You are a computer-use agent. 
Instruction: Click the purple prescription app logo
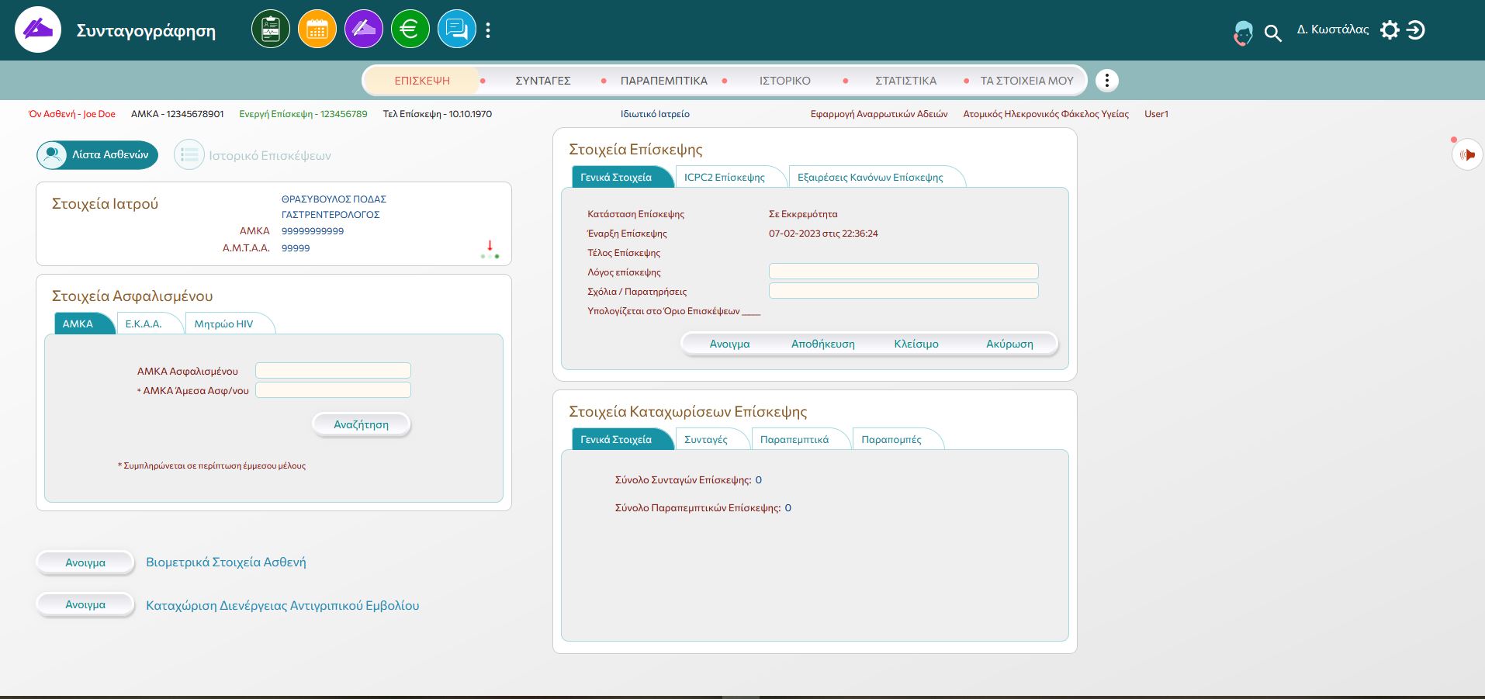tap(38, 30)
